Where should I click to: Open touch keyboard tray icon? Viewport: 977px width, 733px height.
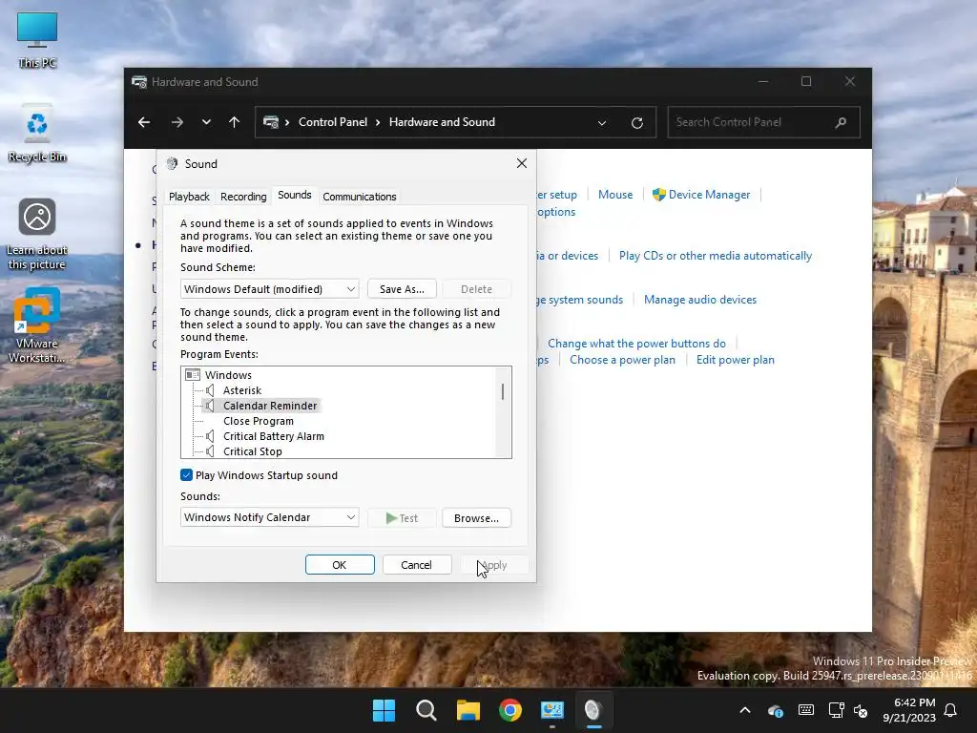805,710
